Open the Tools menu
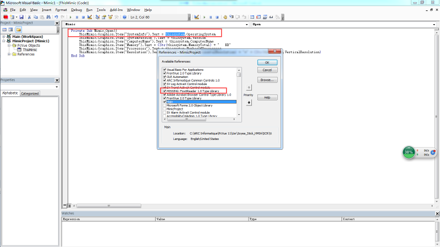 [x=101, y=10]
